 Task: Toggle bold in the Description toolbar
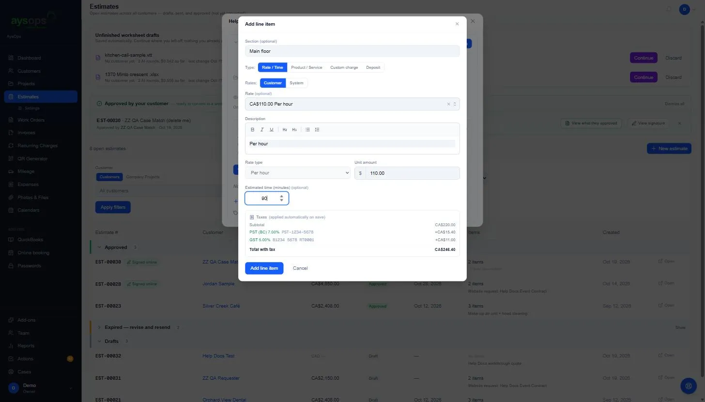click(252, 130)
